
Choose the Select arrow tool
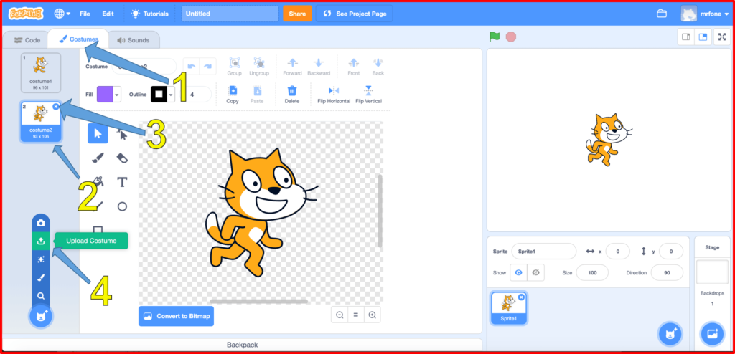tap(98, 133)
